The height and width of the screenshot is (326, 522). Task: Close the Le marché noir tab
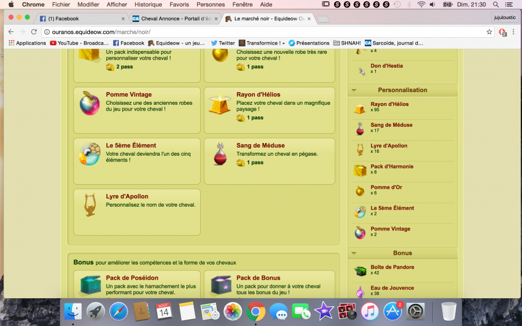[x=309, y=19]
